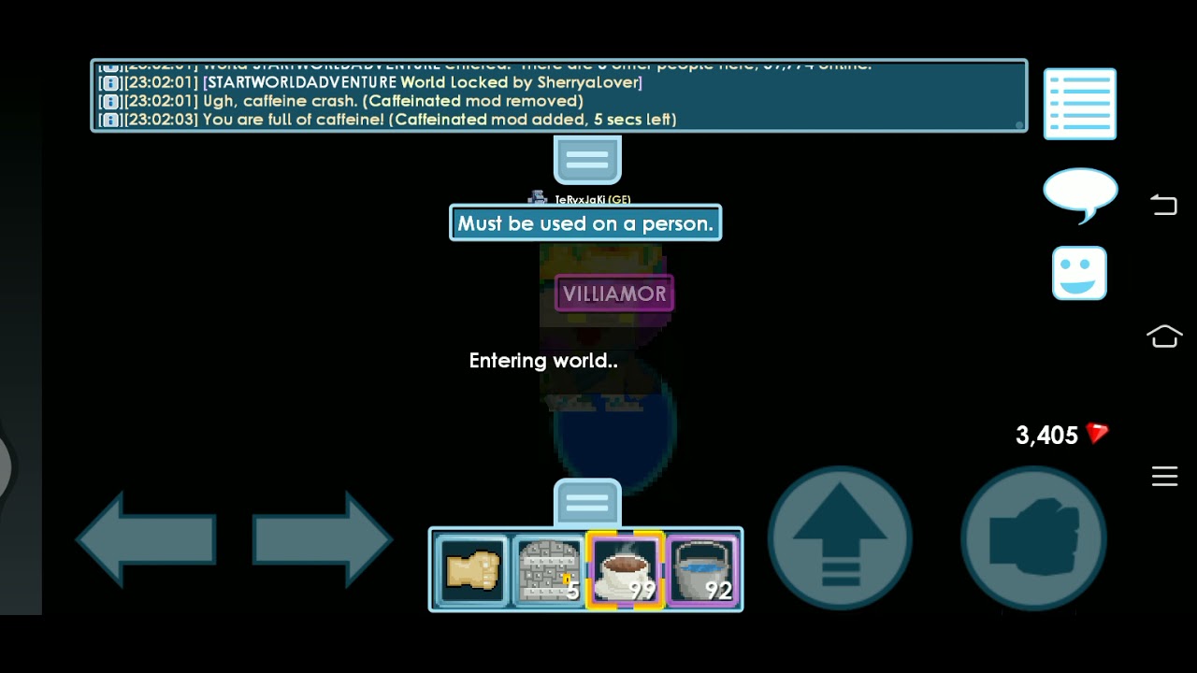Open the chat log list icon
The height and width of the screenshot is (673, 1197).
tap(1080, 104)
